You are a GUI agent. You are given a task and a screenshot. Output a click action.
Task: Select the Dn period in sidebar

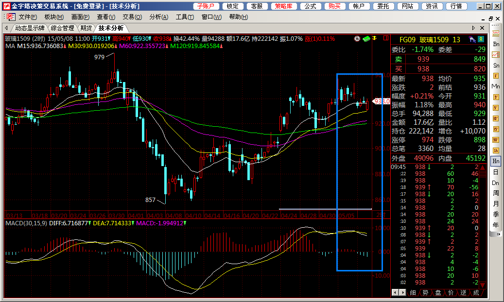(x=496, y=183)
